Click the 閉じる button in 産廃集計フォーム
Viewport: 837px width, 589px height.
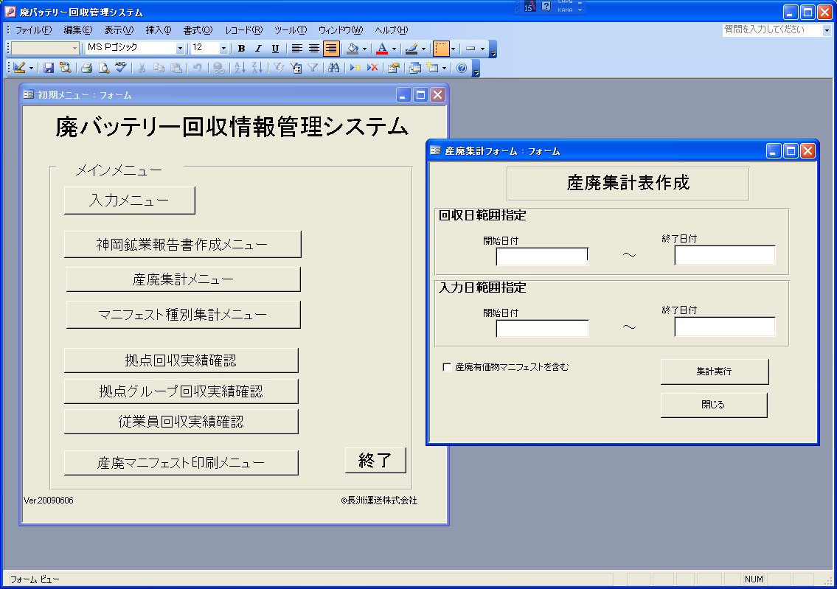pyautogui.click(x=714, y=405)
